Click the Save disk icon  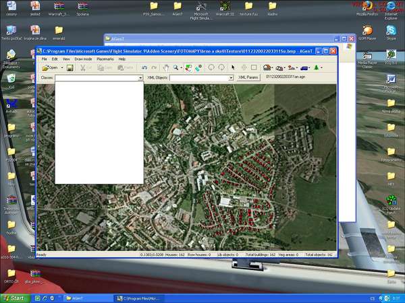coord(70,68)
